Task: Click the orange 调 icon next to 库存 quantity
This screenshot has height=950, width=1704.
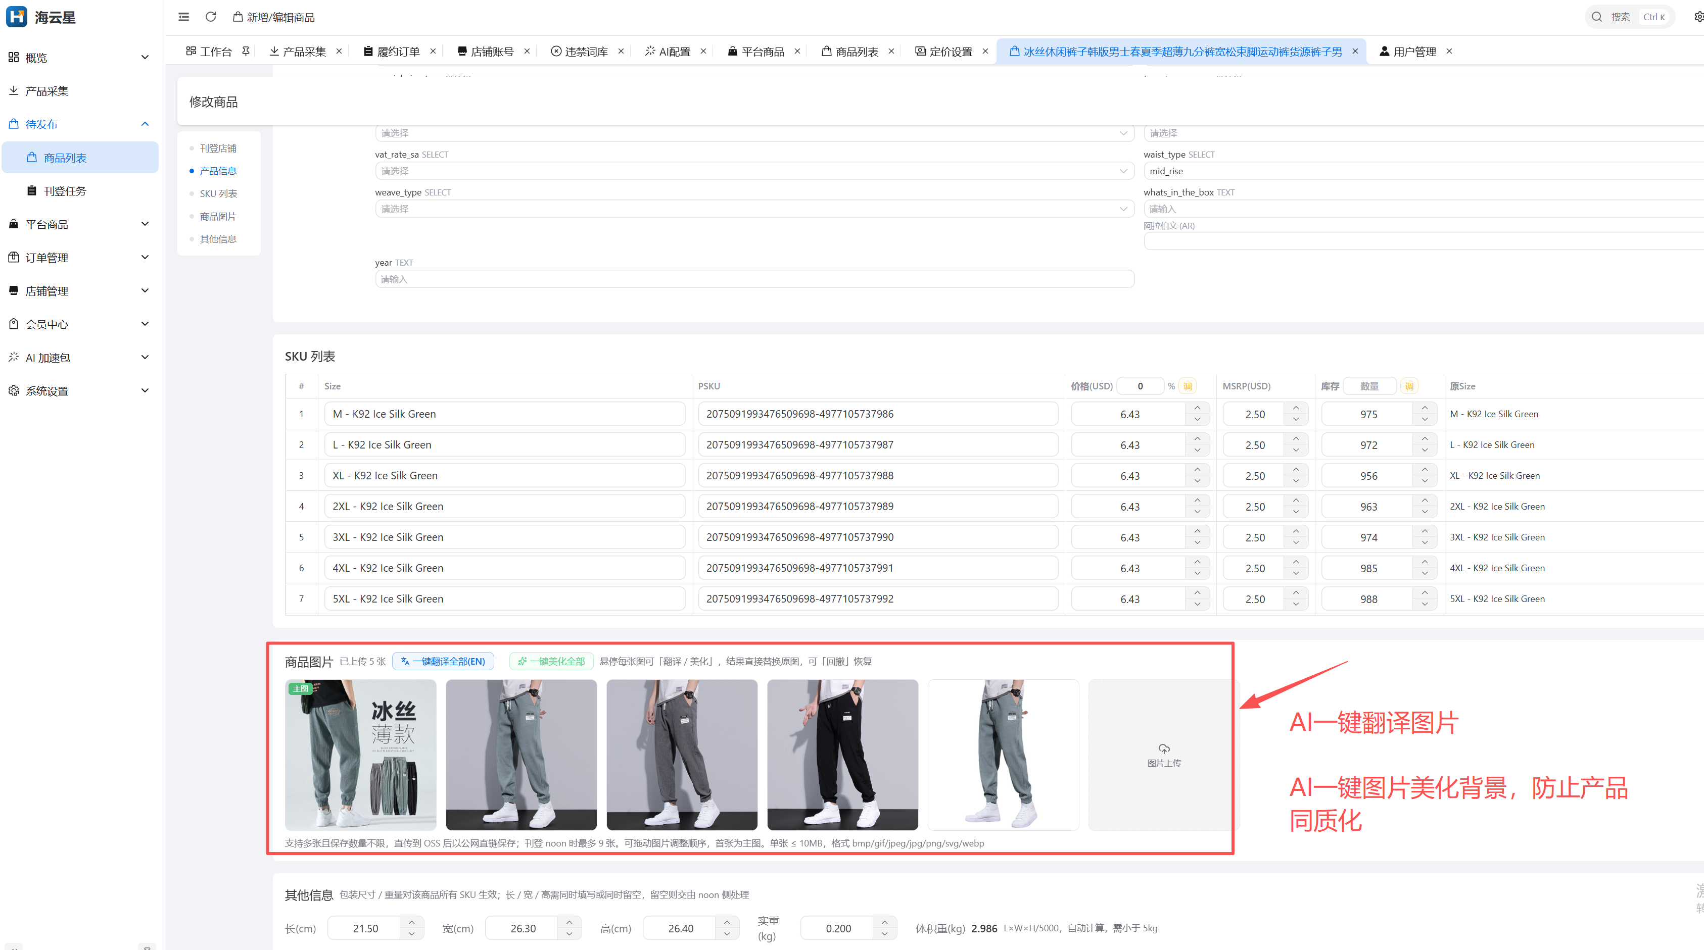Action: pos(1409,386)
